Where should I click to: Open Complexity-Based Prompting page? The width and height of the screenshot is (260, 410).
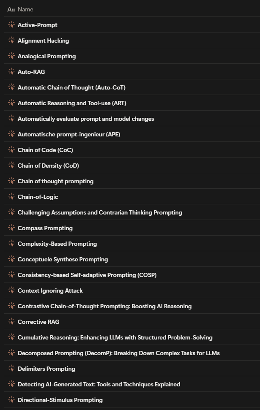57,244
